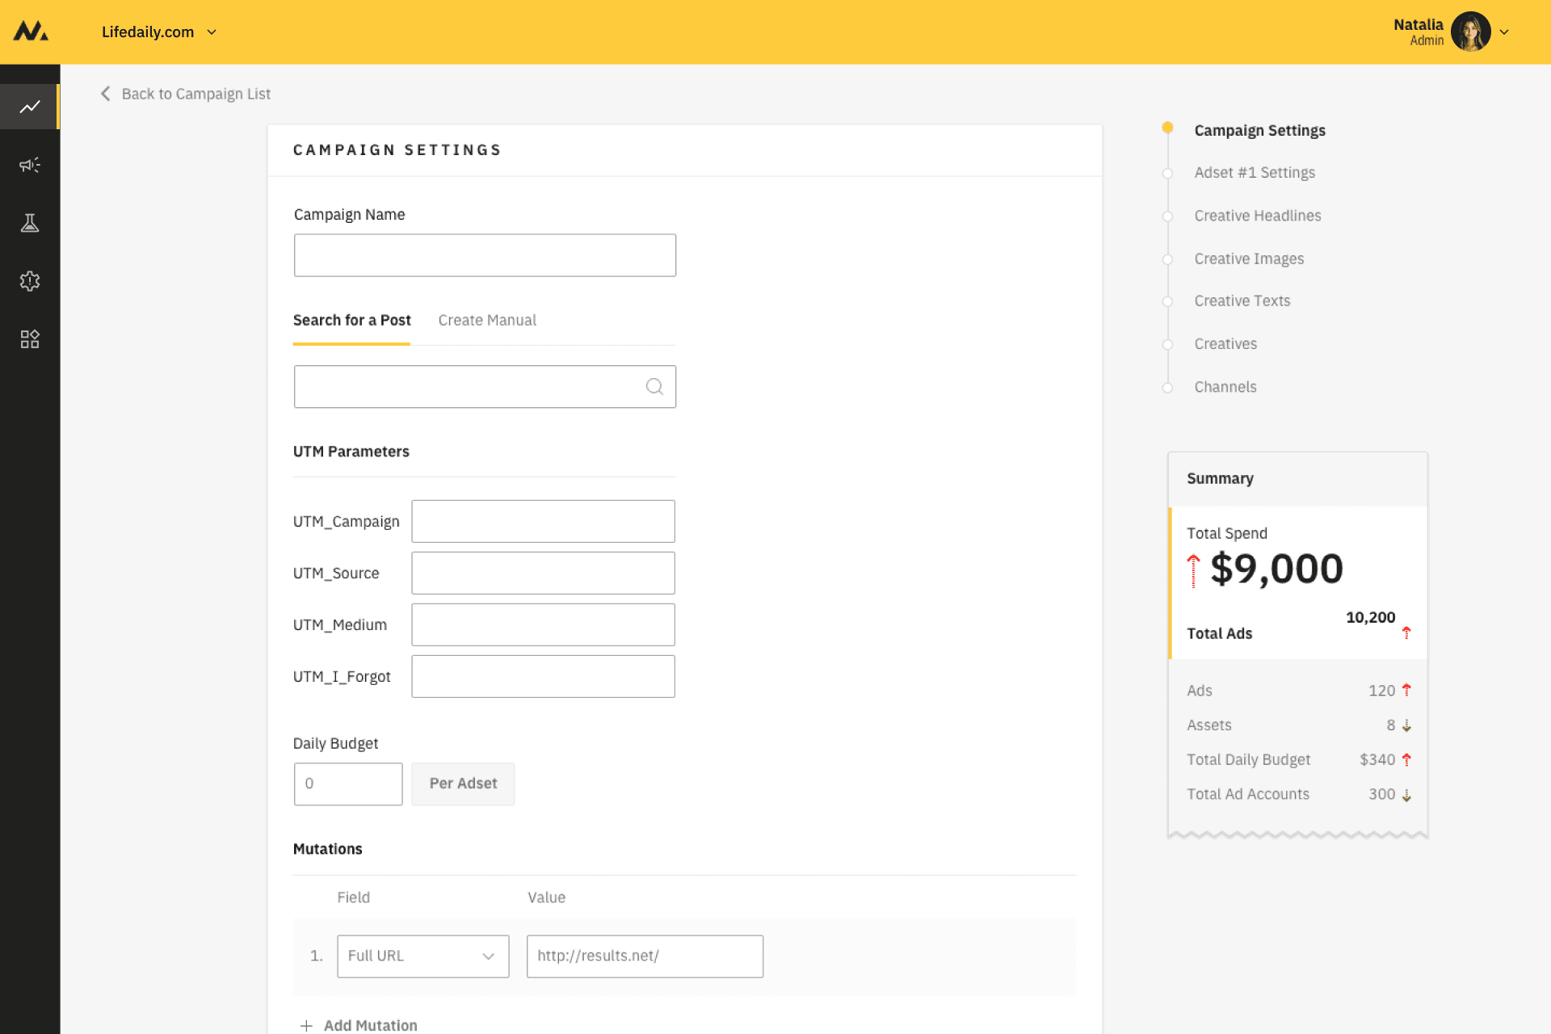Open the Full URL field dropdown
Image resolution: width=1551 pixels, height=1034 pixels.
[x=422, y=956]
